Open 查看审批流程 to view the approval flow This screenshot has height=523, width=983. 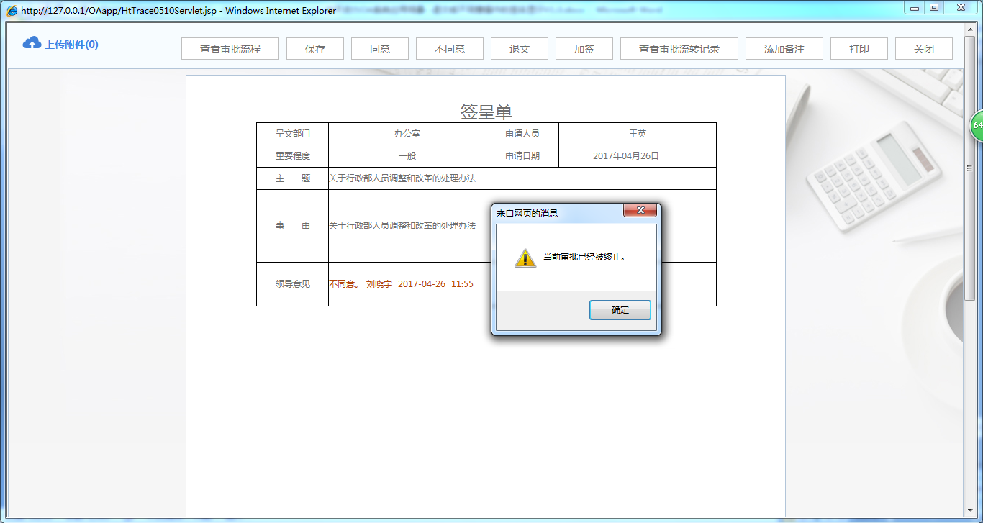pos(230,48)
